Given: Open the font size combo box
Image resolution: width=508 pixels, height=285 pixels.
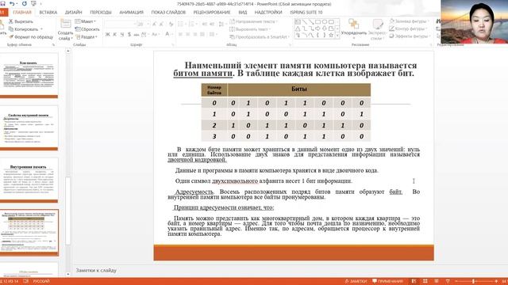Looking at the screenshot, I should click(x=143, y=25).
